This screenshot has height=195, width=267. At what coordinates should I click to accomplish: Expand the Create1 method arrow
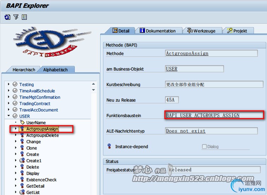click(16, 160)
